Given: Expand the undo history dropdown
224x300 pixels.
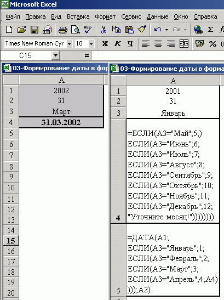Looking at the screenshot, I should pos(166,30).
